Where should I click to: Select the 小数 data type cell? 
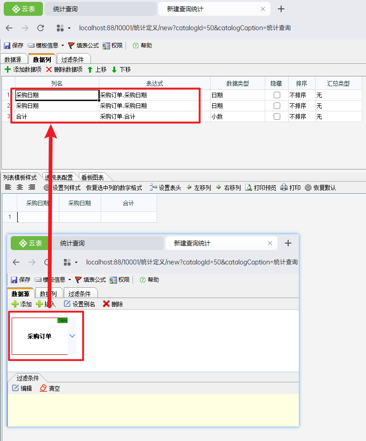click(238, 116)
